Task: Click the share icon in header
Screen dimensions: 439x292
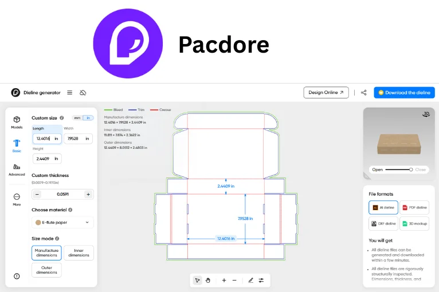Action: pyautogui.click(x=363, y=92)
